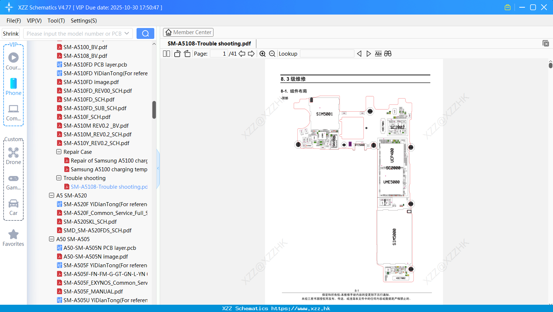Click the PDF viewer scrollbar thumb
553x312 pixels.
click(550, 65)
